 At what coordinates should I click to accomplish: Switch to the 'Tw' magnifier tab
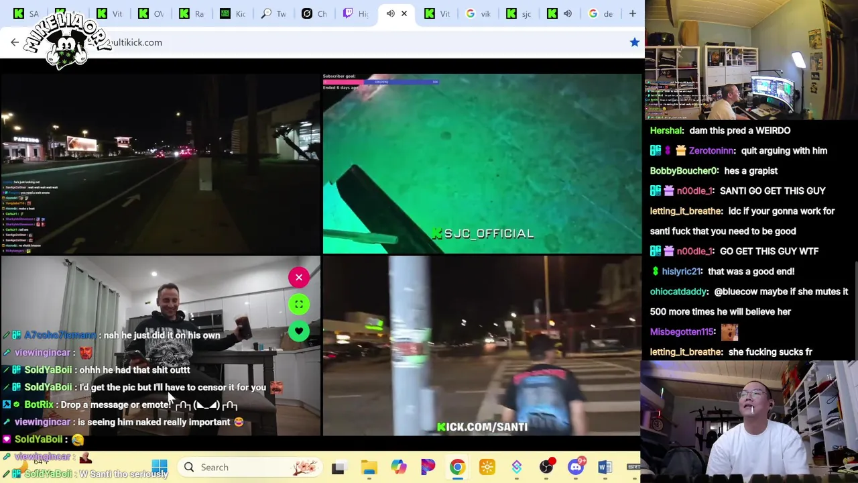tap(273, 13)
